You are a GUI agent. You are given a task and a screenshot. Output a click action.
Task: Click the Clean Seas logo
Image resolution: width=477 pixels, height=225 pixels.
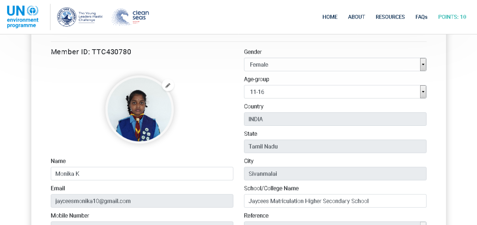click(x=131, y=17)
